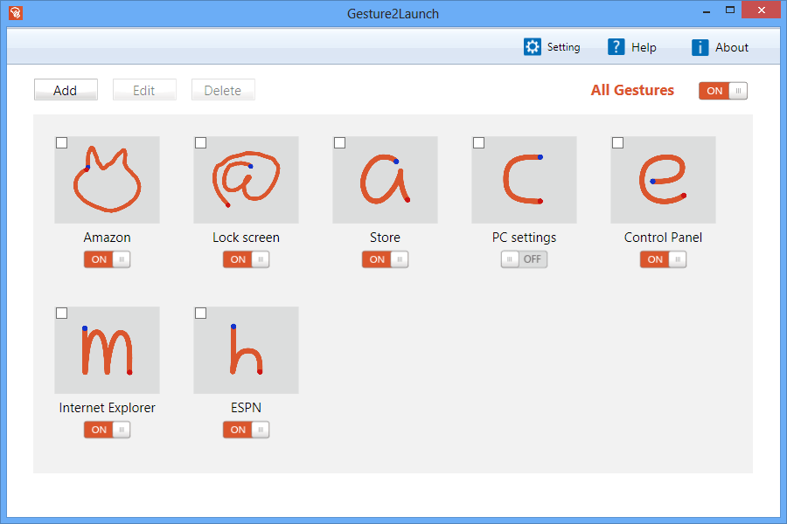Minimize the Gesture2Launch window
Viewport: 787px width, 524px height.
(707, 10)
